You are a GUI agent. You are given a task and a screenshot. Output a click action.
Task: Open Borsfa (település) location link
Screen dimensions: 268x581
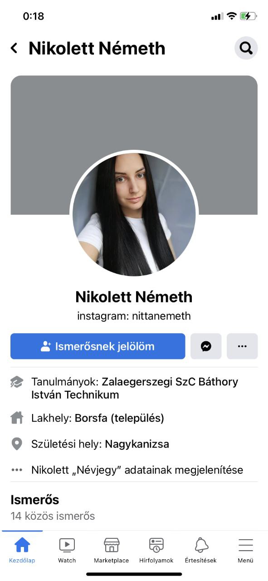tap(119, 418)
